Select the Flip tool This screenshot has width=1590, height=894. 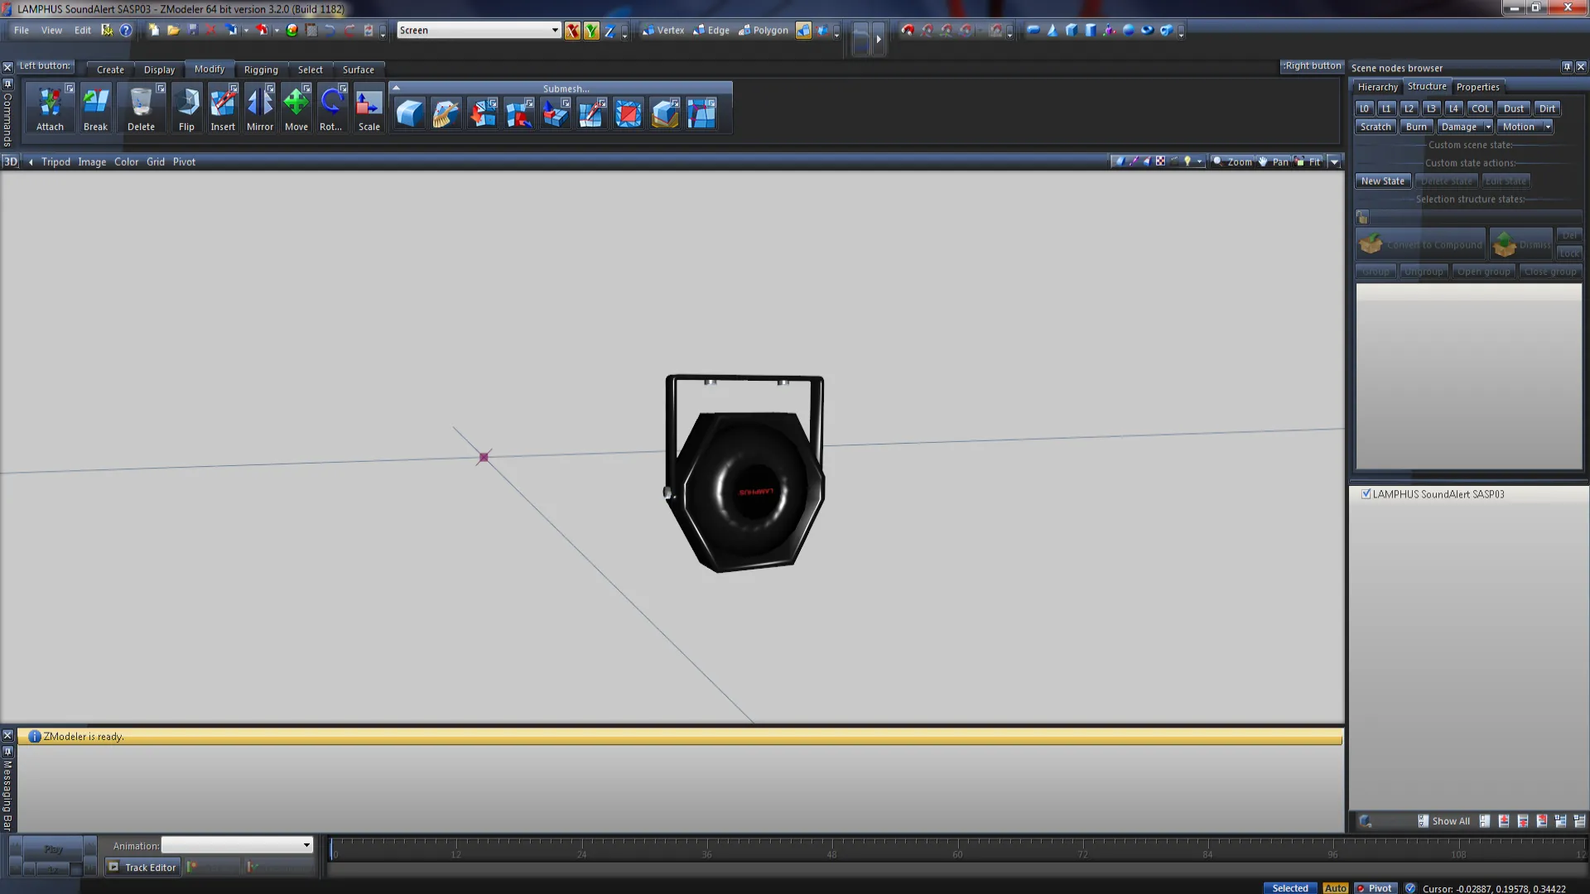pyautogui.click(x=186, y=108)
